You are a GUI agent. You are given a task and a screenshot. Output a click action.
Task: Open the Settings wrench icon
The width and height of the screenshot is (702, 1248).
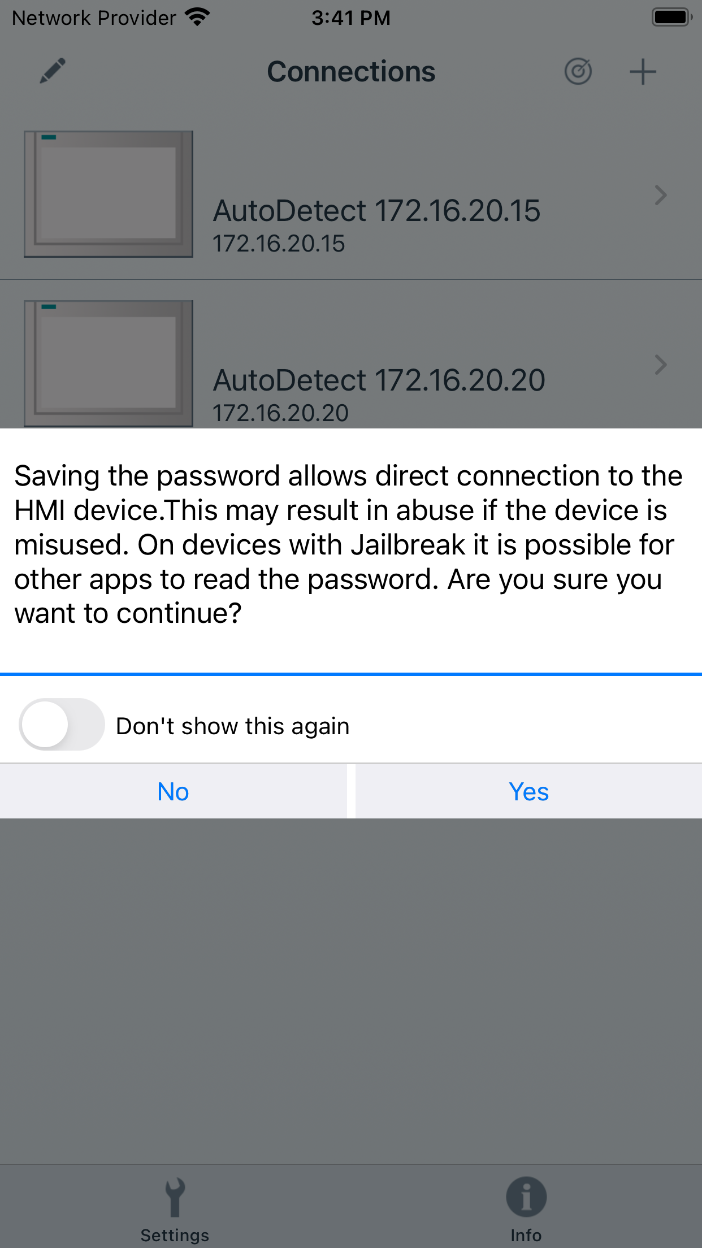[x=175, y=1197]
